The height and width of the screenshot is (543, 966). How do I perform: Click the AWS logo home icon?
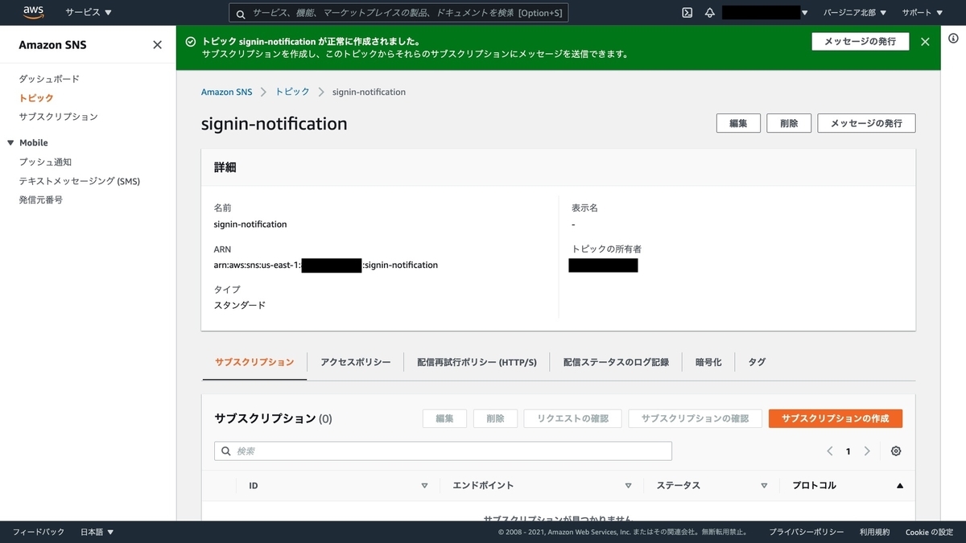[33, 12]
